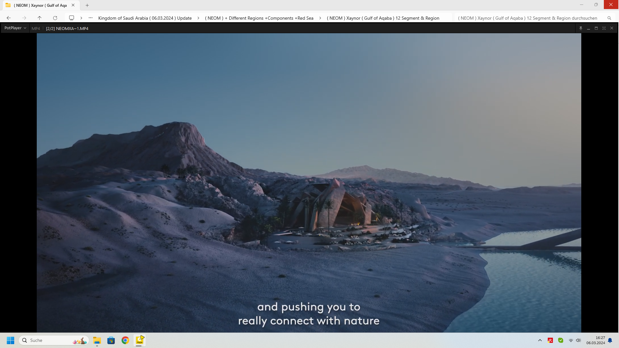Click the playing file title NEOMXA~1.MP4
Image resolution: width=619 pixels, height=348 pixels.
pyautogui.click(x=67, y=28)
